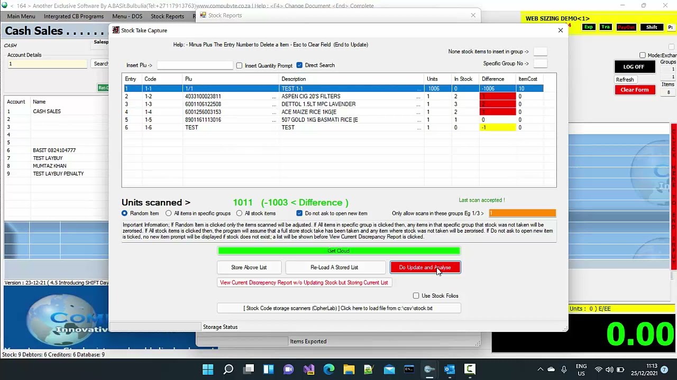Launch the Teams Chat taskbar icon
Image resolution: width=677 pixels, height=380 pixels.
click(x=288, y=369)
